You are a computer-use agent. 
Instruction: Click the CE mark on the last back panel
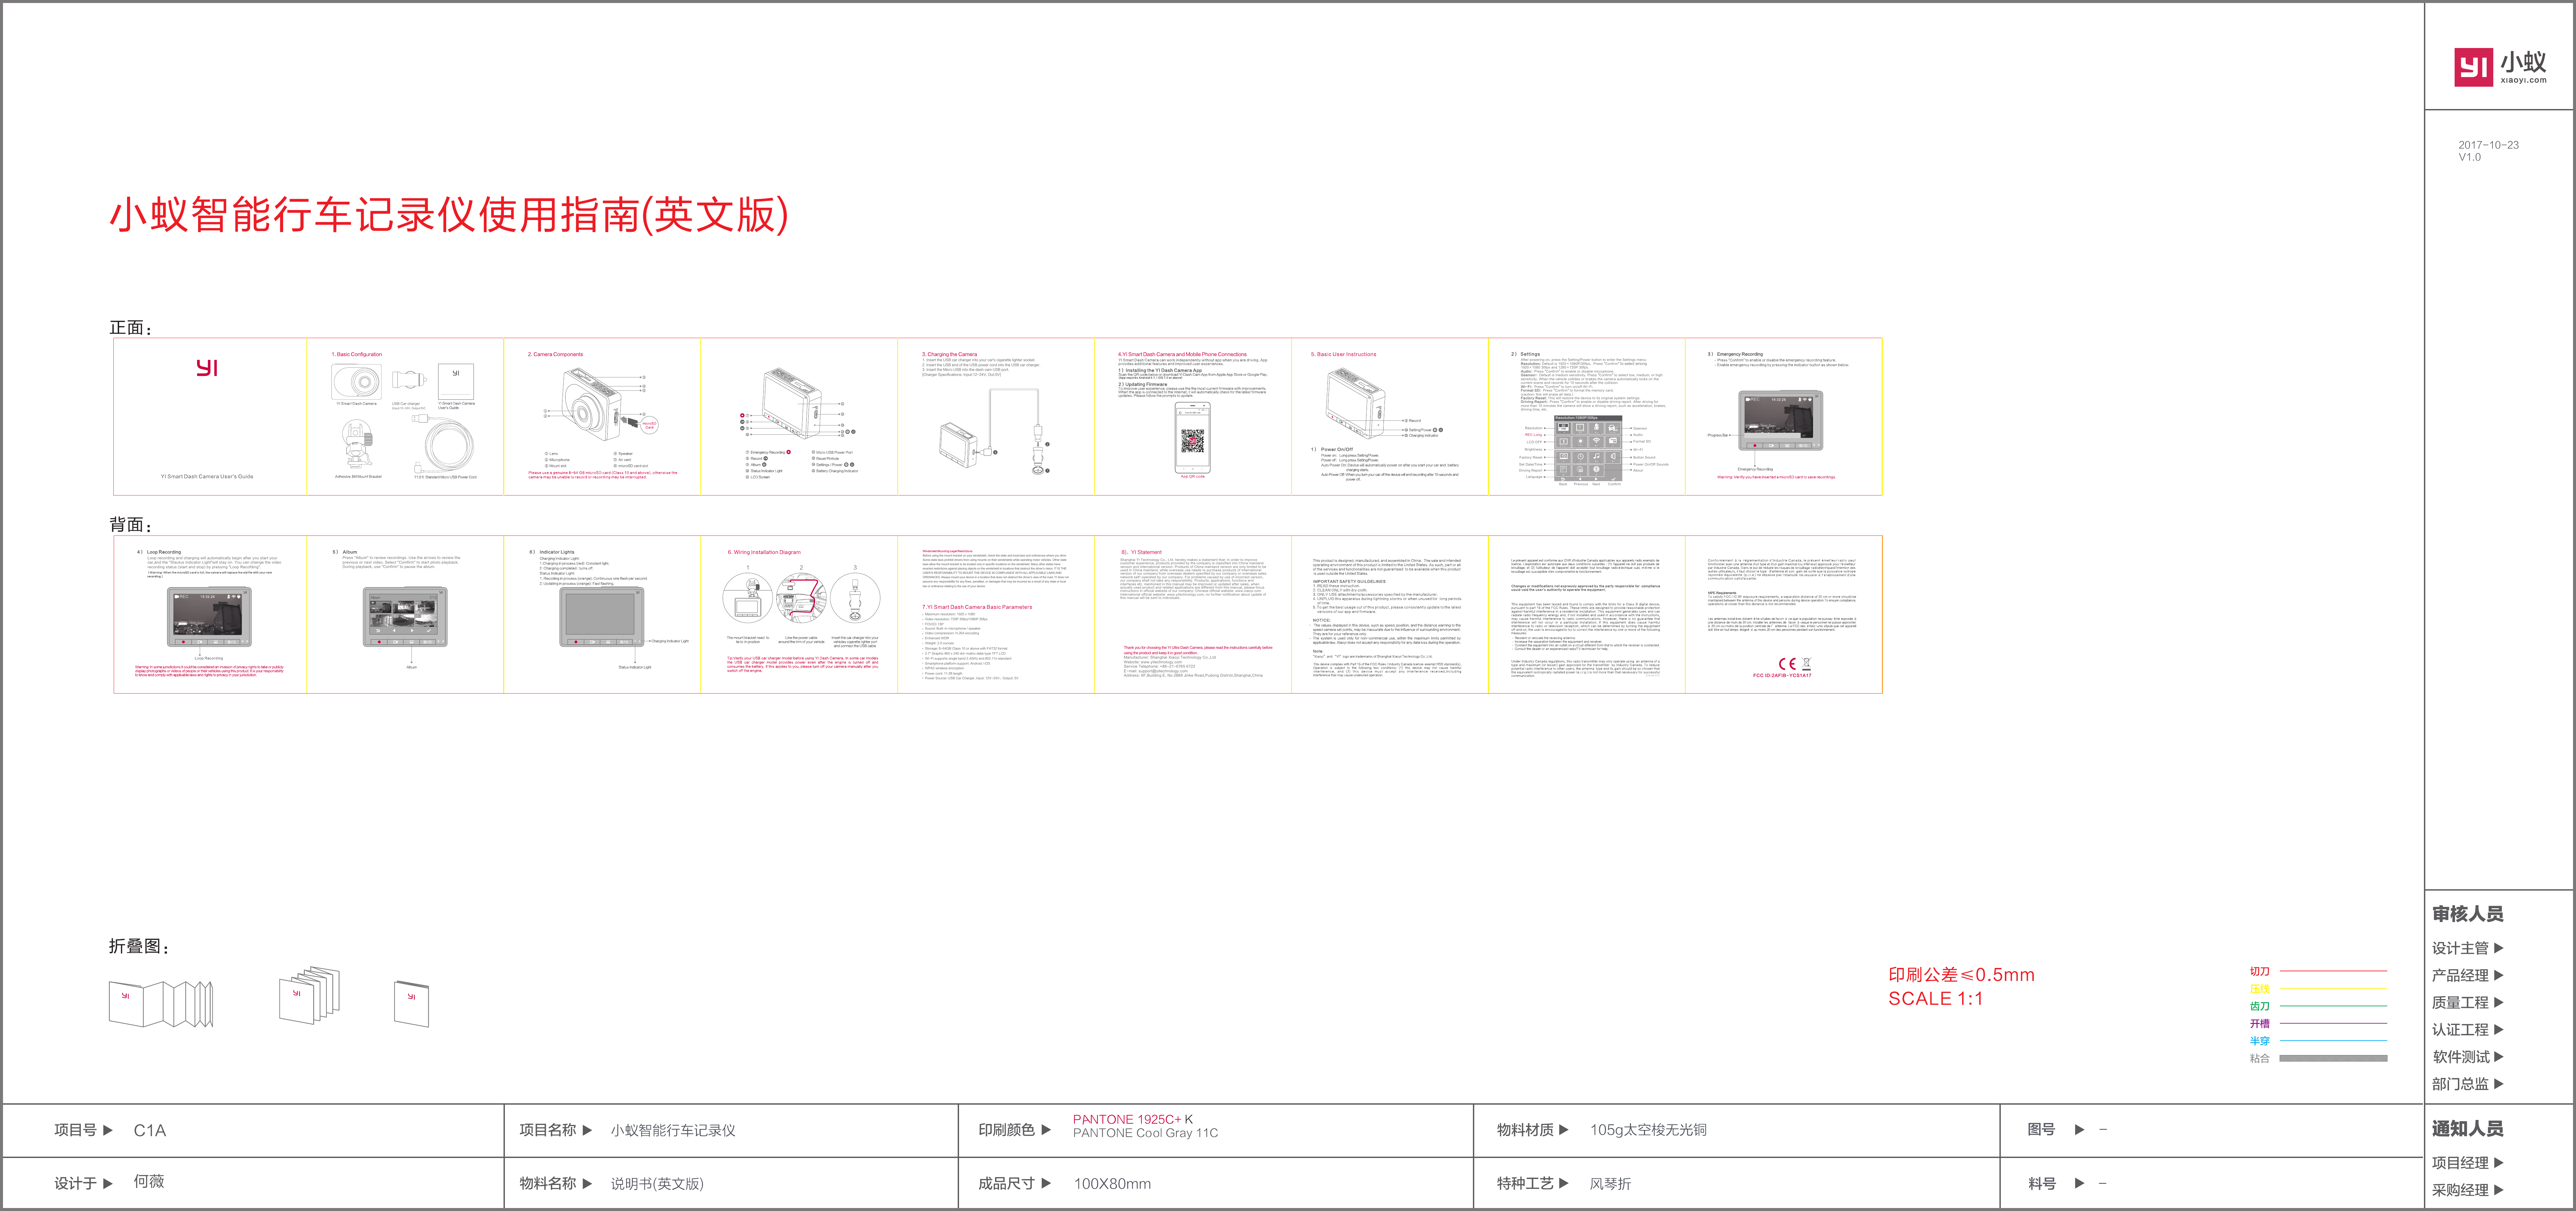coord(1787,664)
